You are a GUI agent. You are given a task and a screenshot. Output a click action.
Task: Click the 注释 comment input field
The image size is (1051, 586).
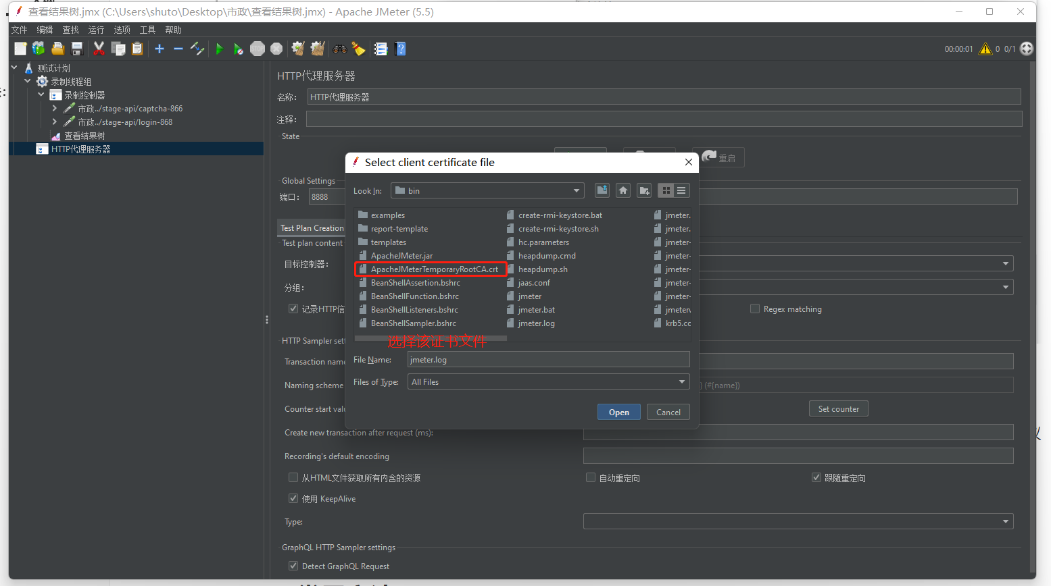[664, 119]
